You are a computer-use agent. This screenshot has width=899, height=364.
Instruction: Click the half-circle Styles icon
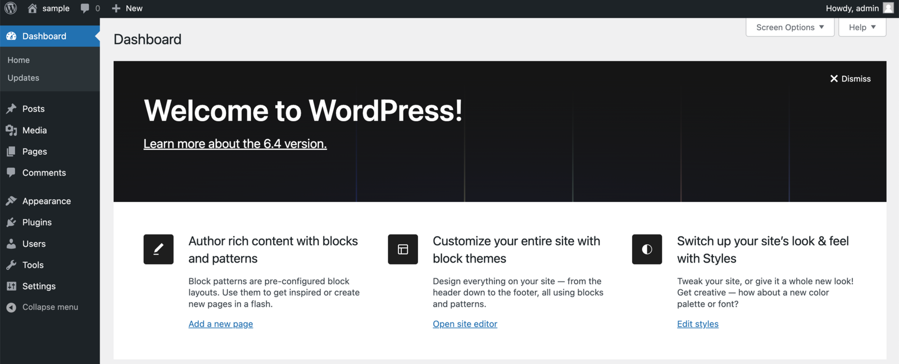(x=647, y=249)
